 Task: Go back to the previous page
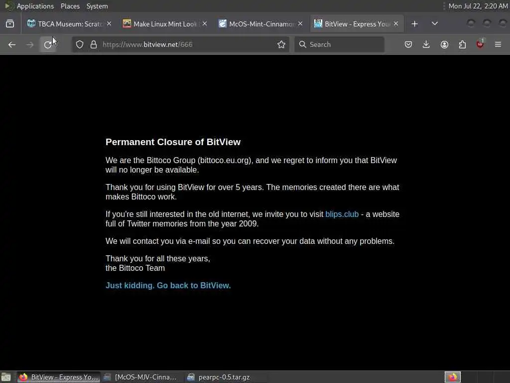click(x=12, y=44)
